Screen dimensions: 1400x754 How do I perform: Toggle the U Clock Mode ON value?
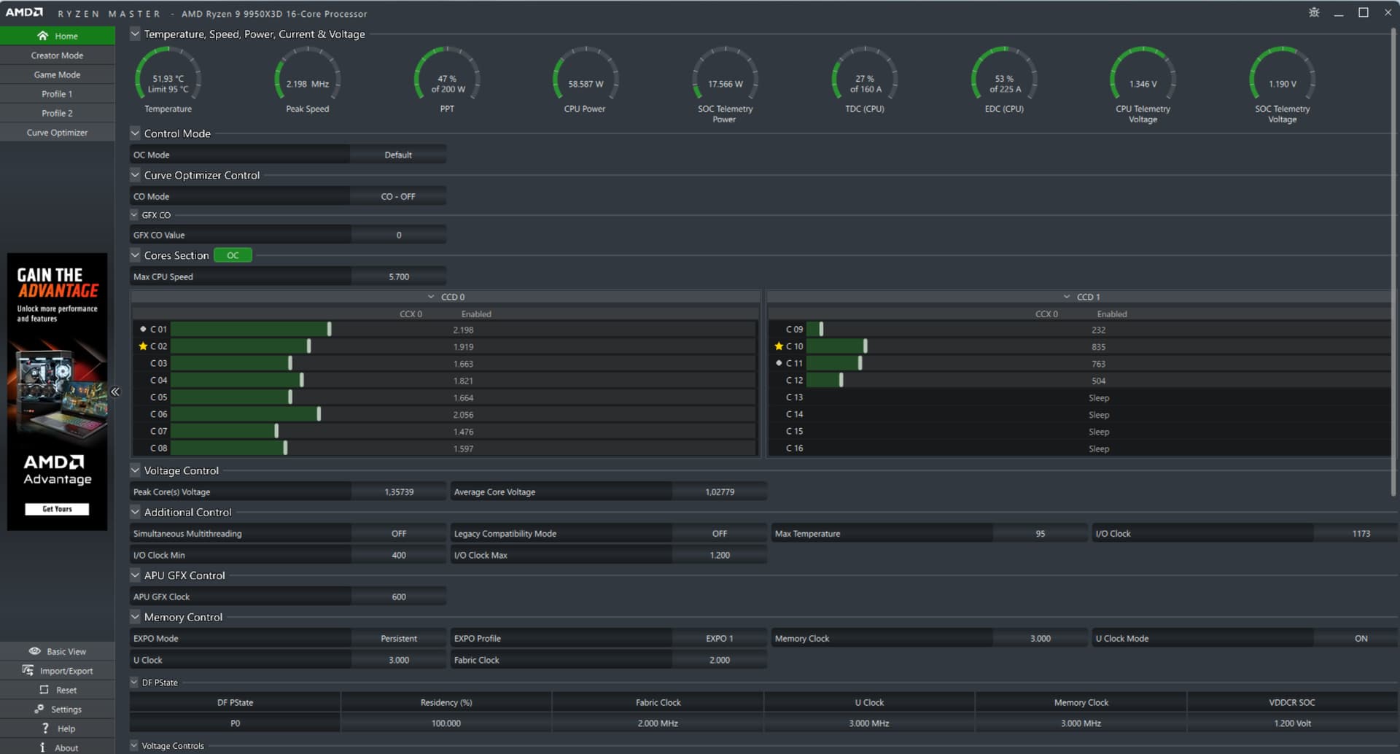tap(1360, 639)
